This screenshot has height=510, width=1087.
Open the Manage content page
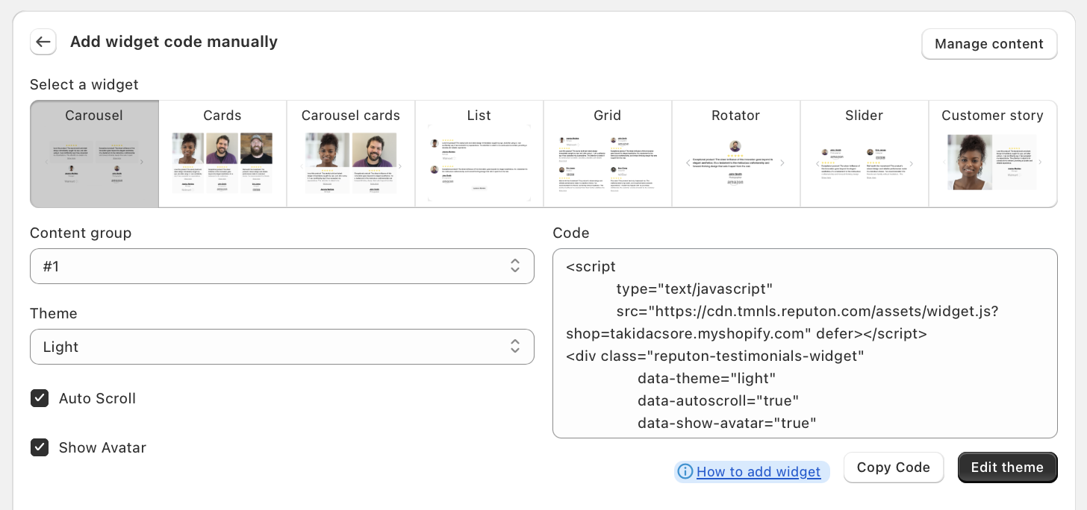tap(989, 44)
